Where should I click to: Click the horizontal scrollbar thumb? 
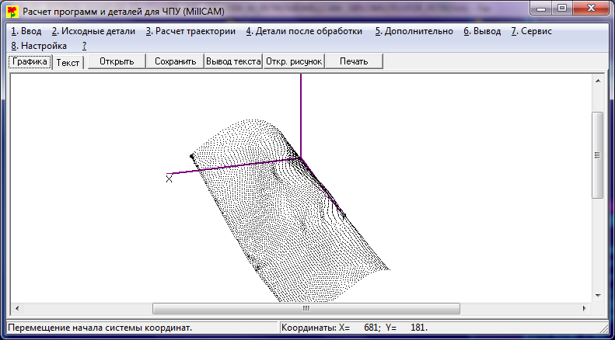click(306, 309)
